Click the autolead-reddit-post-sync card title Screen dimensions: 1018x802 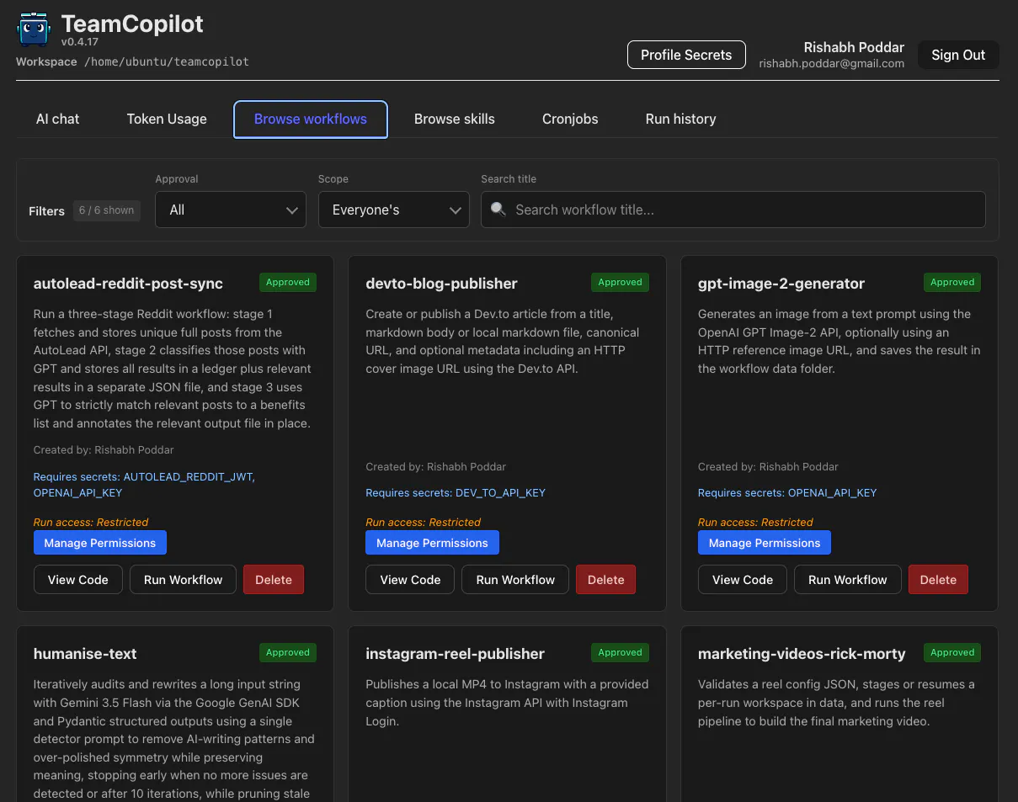point(128,284)
